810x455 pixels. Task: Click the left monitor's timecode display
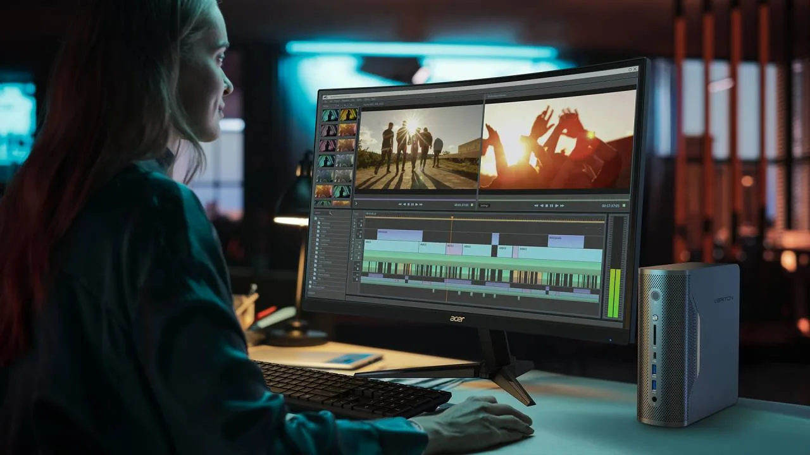[x=461, y=205]
